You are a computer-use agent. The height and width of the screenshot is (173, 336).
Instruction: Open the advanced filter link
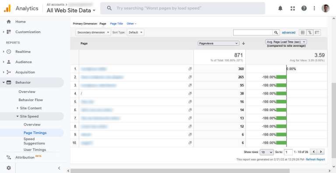[288, 32]
